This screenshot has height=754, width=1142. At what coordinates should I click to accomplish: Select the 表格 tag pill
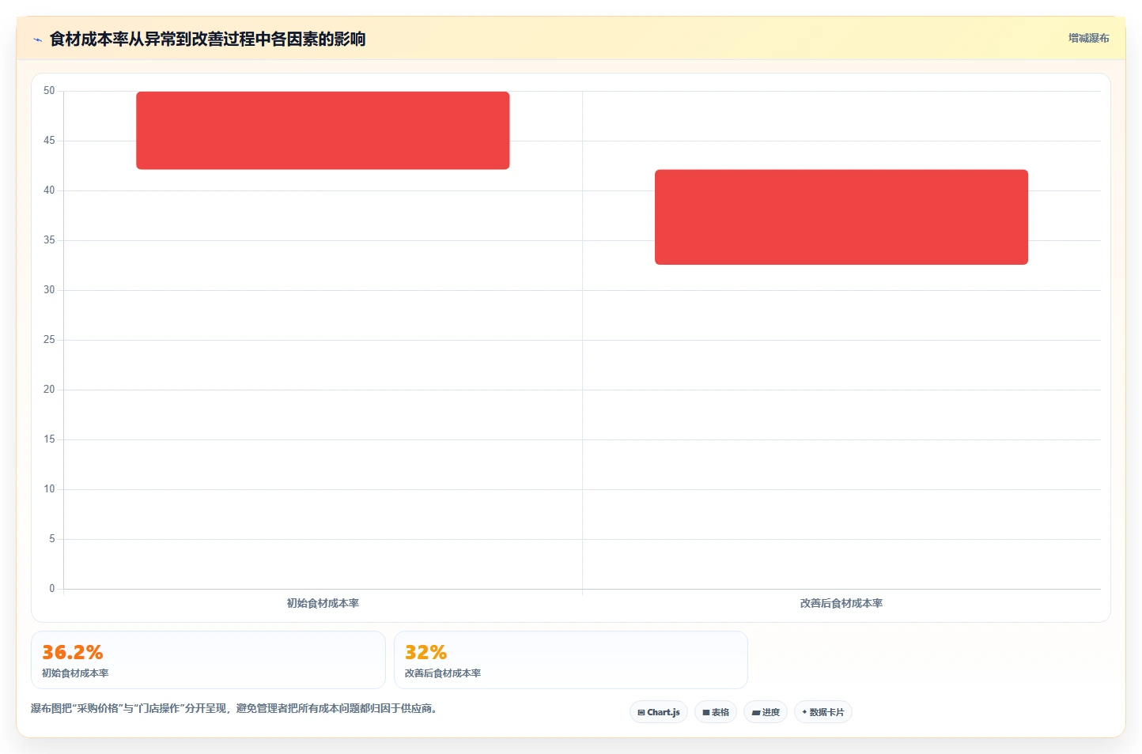point(716,712)
